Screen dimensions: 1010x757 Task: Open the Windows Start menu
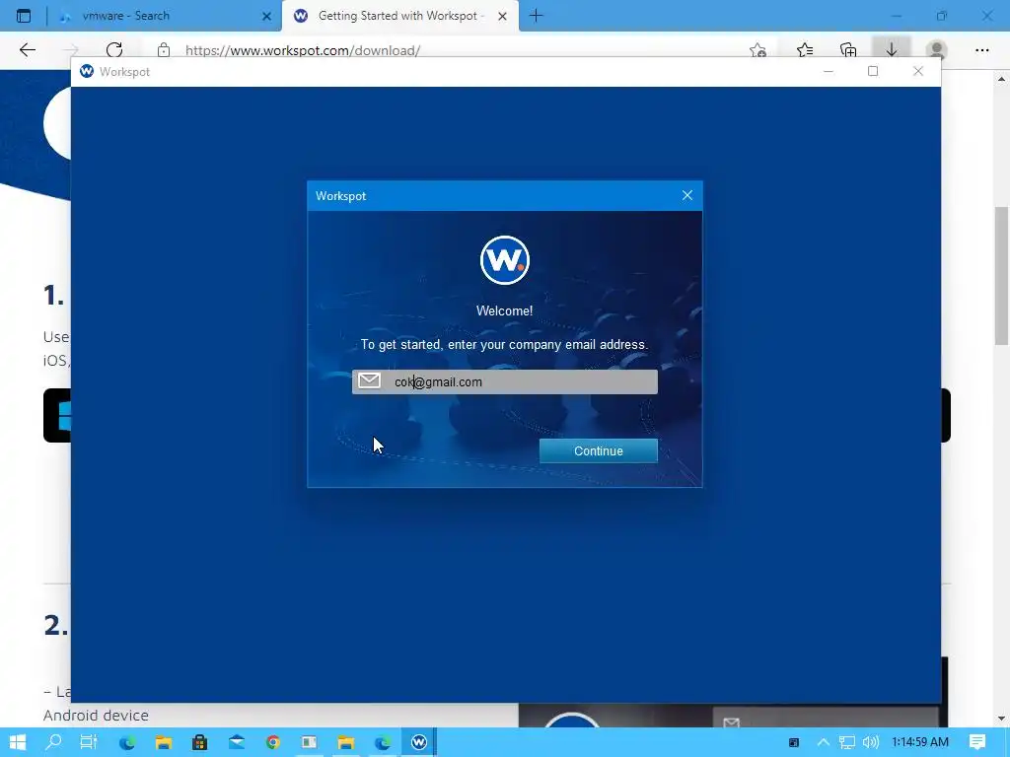[18, 742]
